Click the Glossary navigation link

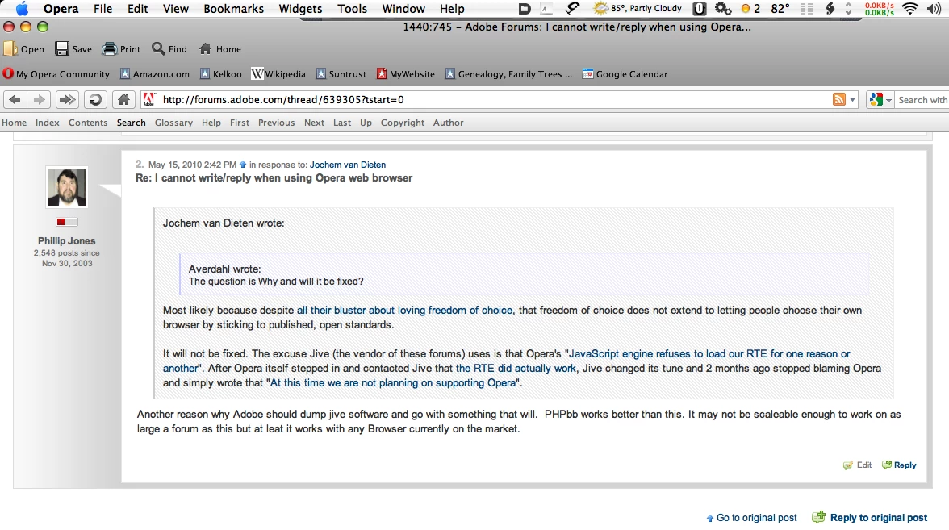[x=173, y=123]
